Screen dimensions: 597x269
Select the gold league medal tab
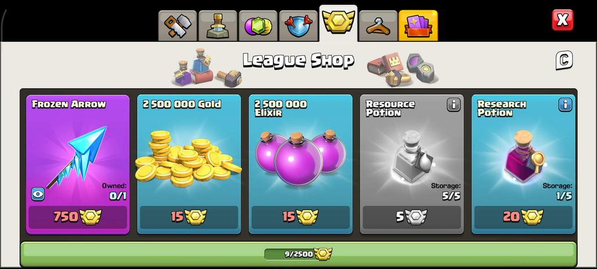(x=339, y=24)
